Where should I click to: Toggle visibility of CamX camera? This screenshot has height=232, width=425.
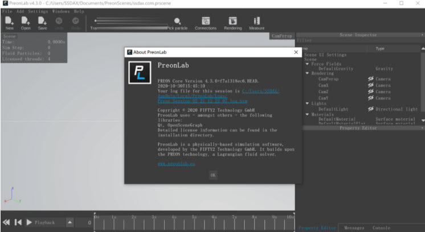[x=370, y=85]
